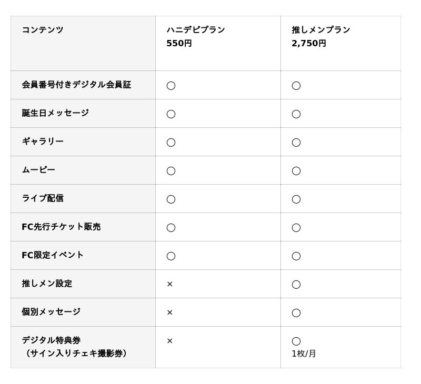421x384 pixels.
Task: Click 推しメンプラン circle for 個別メッセージ
Action: click(x=296, y=312)
